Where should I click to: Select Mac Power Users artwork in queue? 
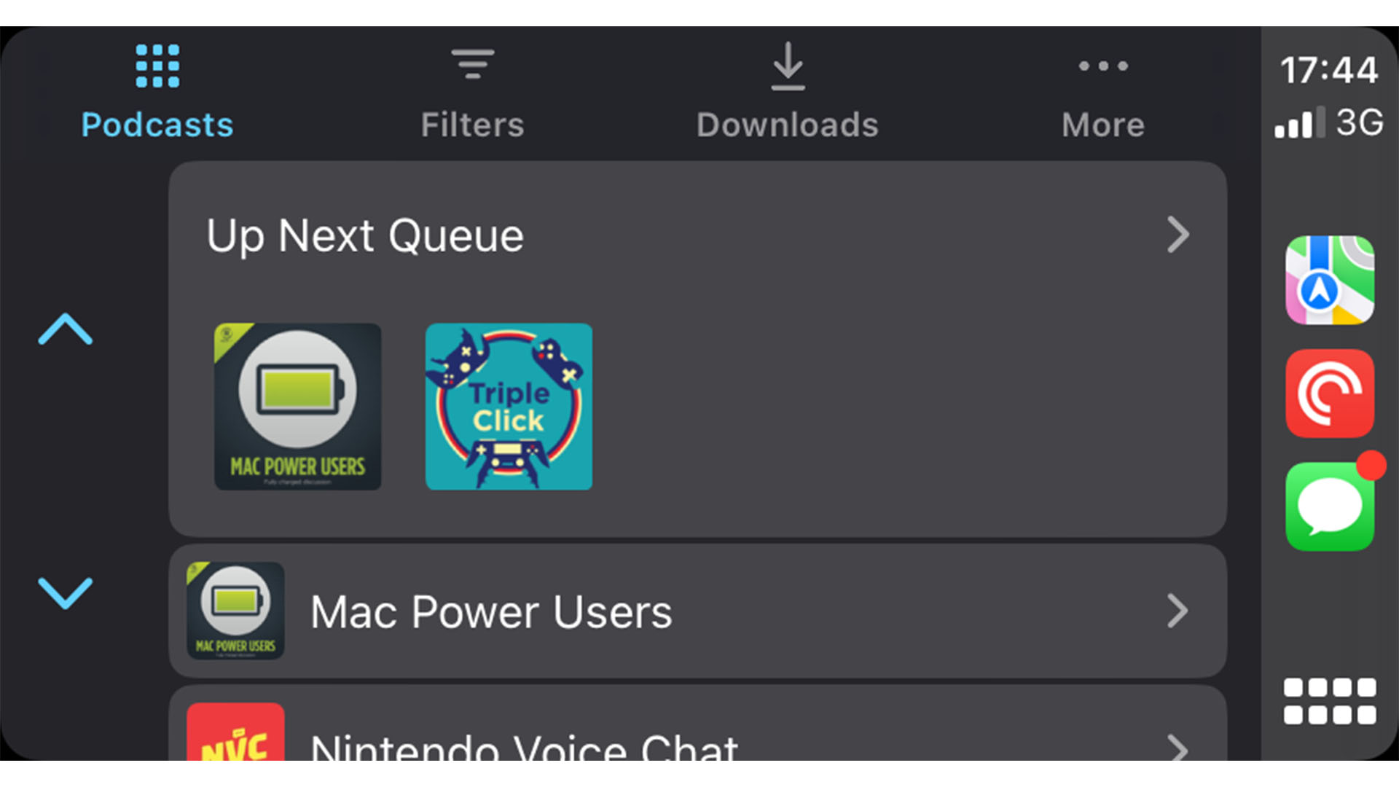pyautogui.click(x=297, y=407)
